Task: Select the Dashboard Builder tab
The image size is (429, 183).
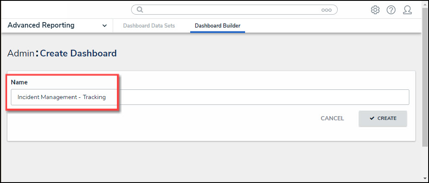Action: (217, 26)
